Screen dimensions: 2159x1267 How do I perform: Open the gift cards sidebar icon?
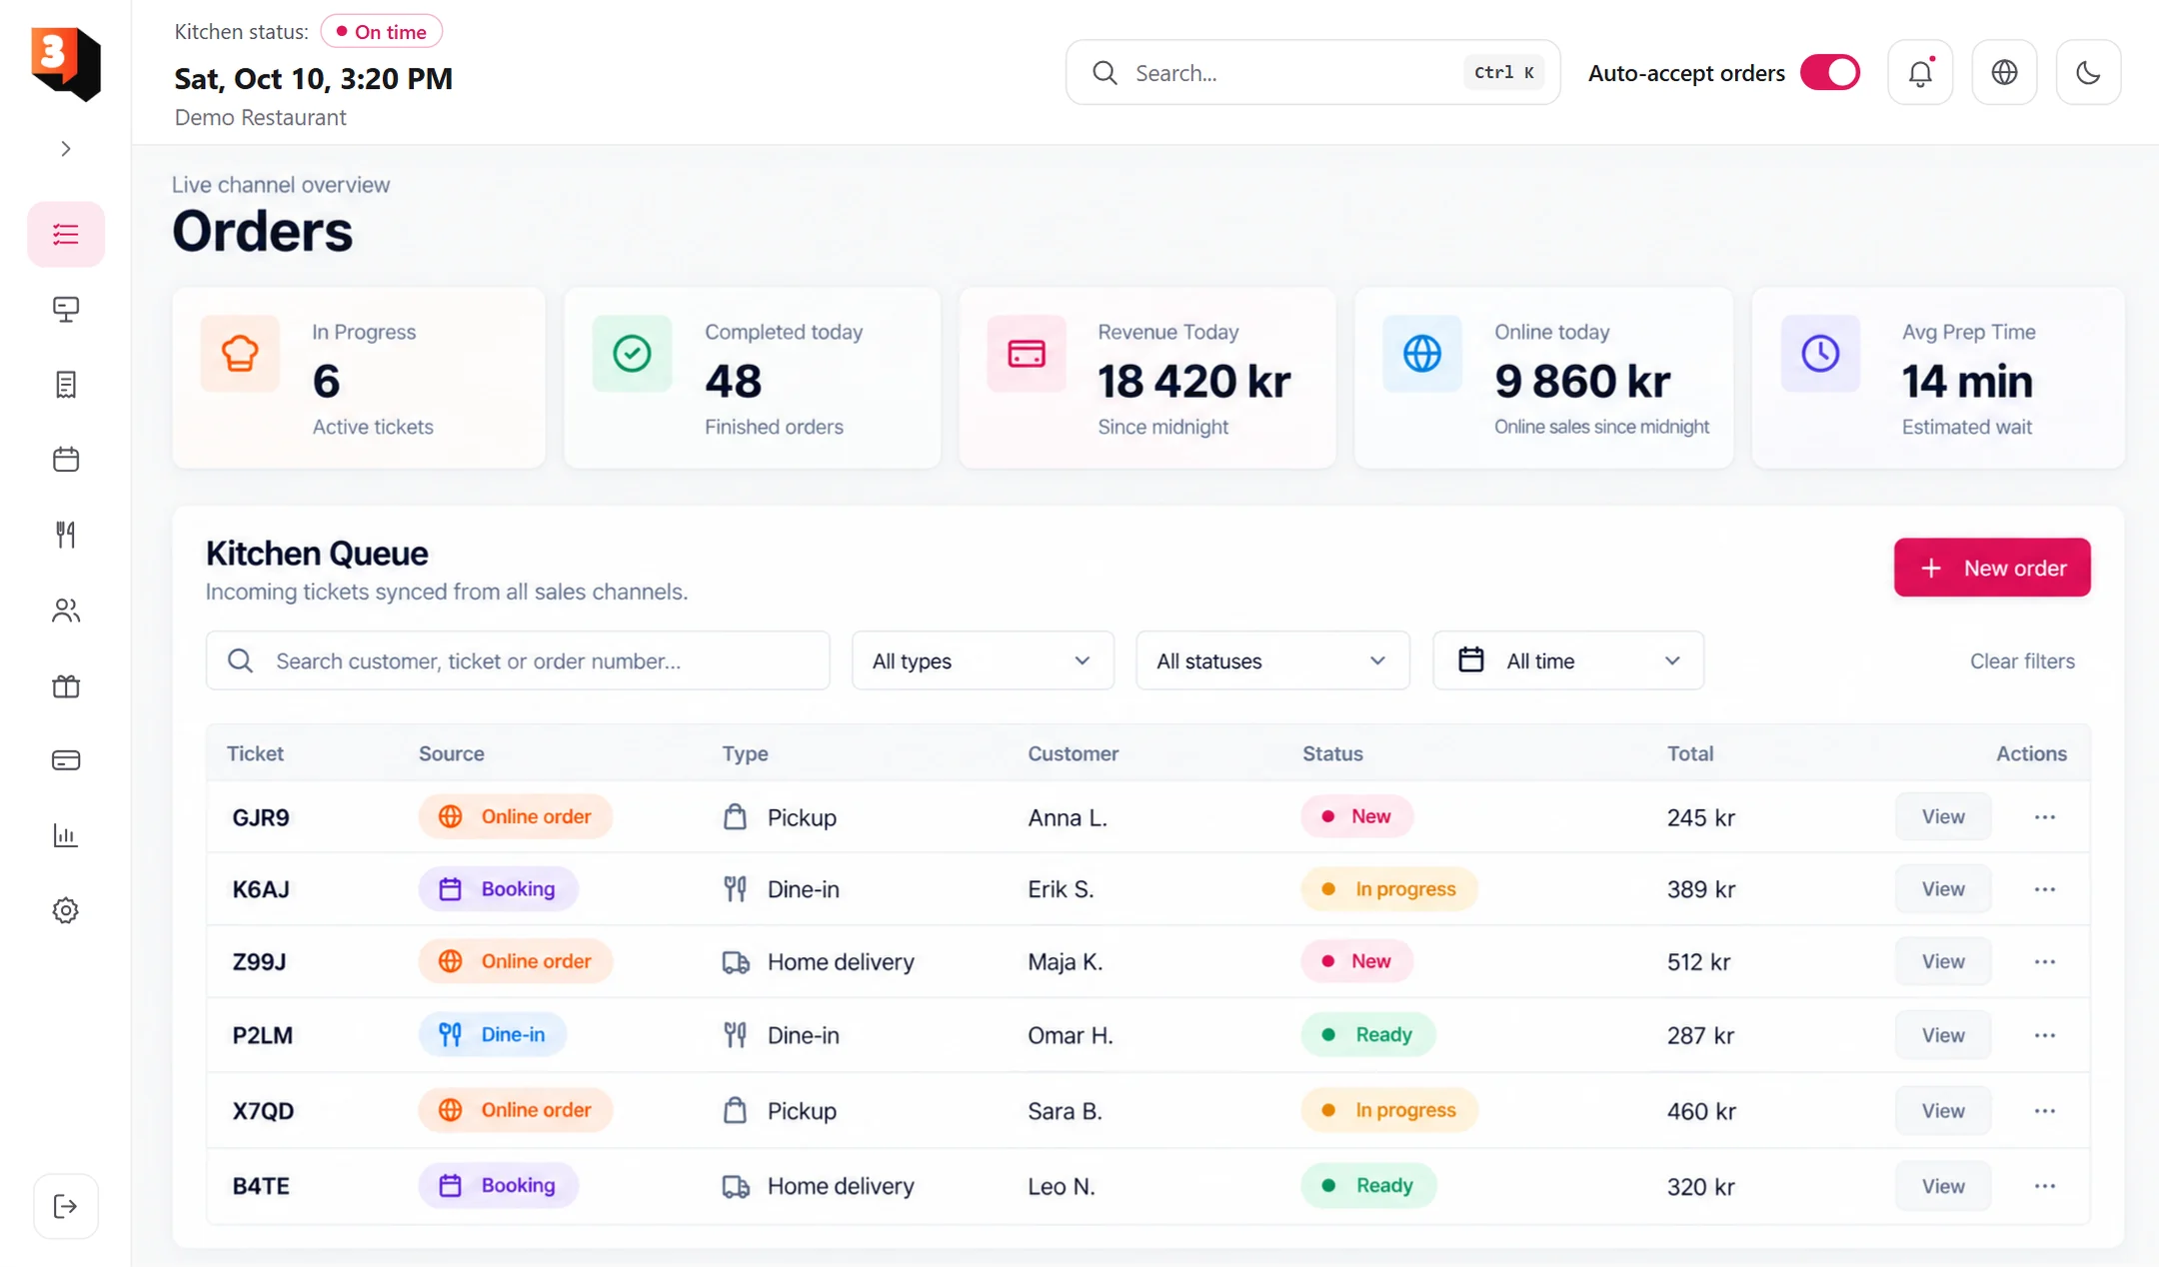click(66, 685)
